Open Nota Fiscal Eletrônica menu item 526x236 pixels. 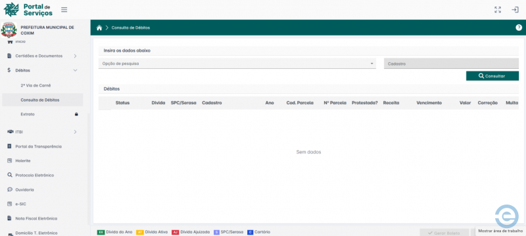(x=36, y=218)
